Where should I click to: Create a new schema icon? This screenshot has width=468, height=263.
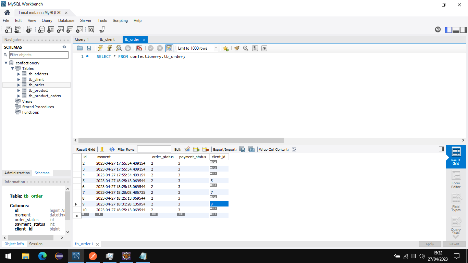41,30
